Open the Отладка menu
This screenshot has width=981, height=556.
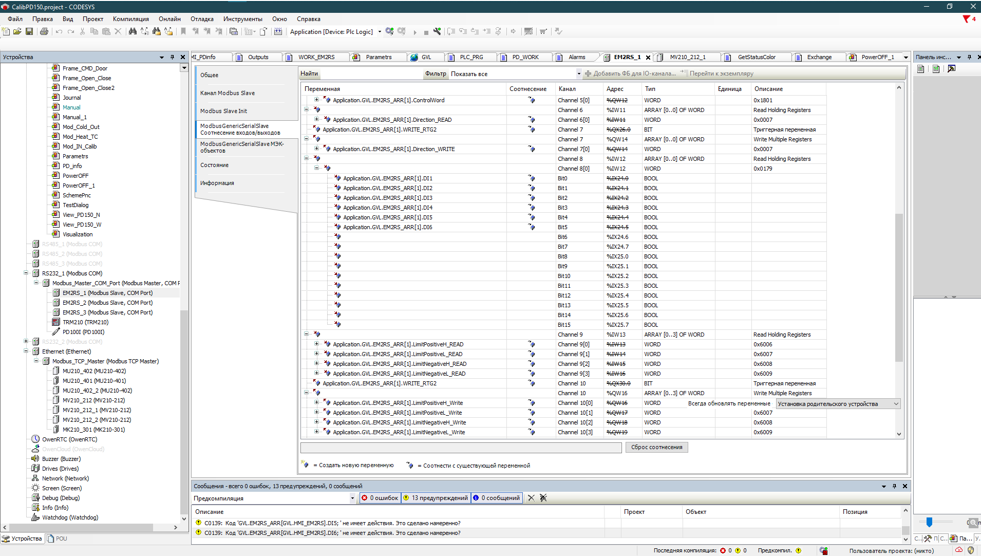click(202, 19)
